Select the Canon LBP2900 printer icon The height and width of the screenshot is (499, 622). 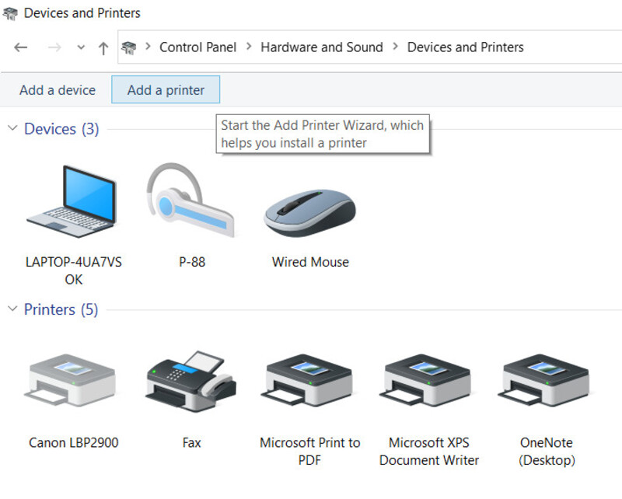tap(70, 379)
